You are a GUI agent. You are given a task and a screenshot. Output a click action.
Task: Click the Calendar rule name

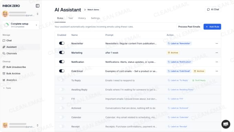[x=76, y=117]
